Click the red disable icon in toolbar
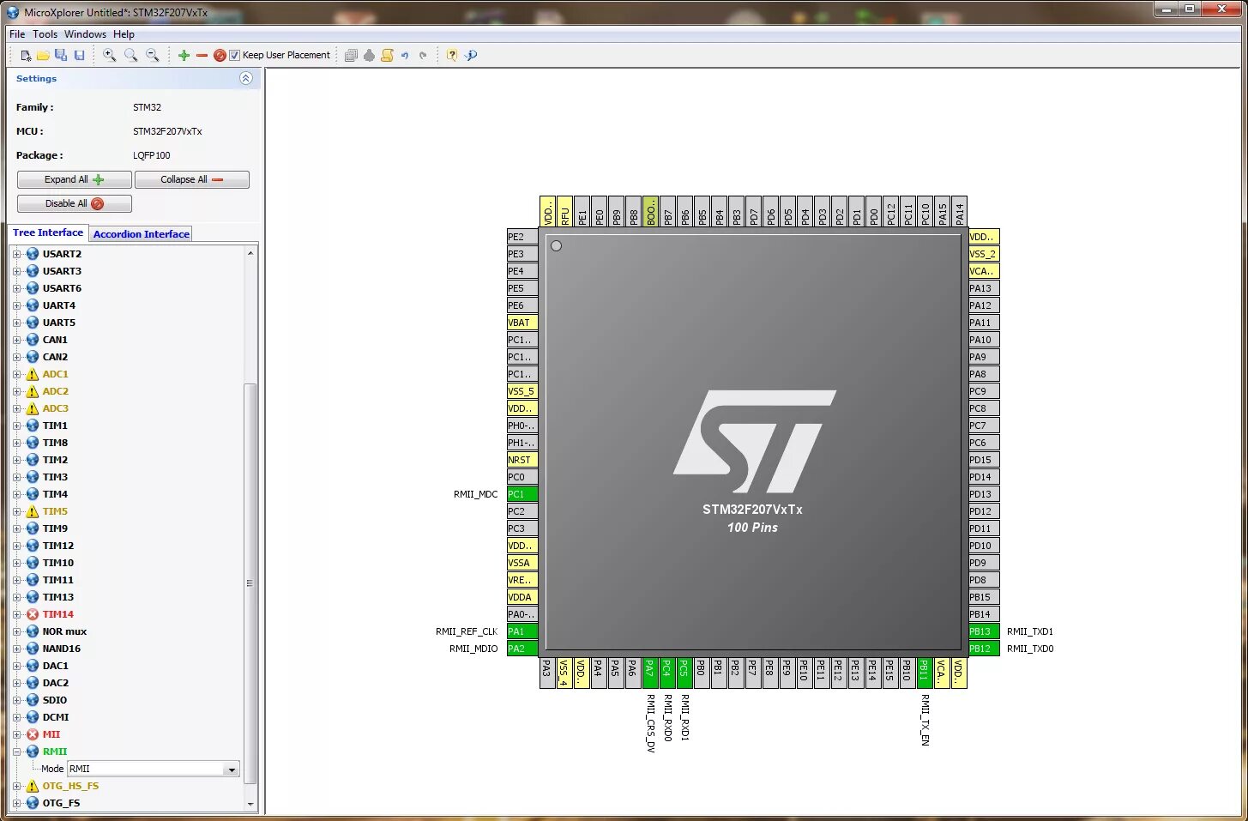 [x=220, y=55]
